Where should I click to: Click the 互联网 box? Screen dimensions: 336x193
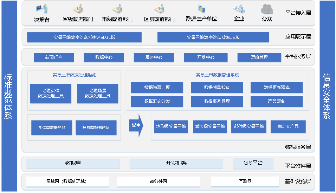(x=245, y=181)
